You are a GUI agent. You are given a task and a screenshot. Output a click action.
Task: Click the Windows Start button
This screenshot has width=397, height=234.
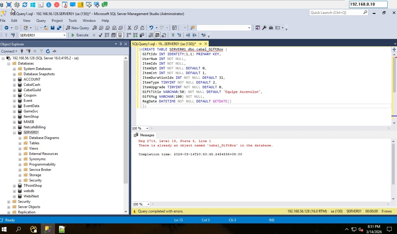[4, 229]
